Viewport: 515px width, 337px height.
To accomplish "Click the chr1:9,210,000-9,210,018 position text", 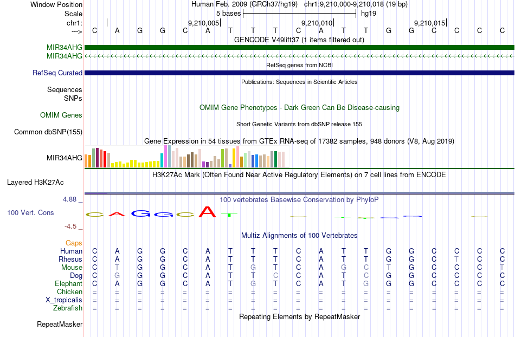I will coord(356,4).
